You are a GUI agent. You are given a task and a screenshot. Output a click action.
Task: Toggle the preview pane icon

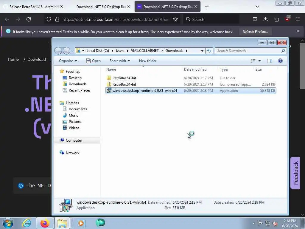tap(269, 61)
